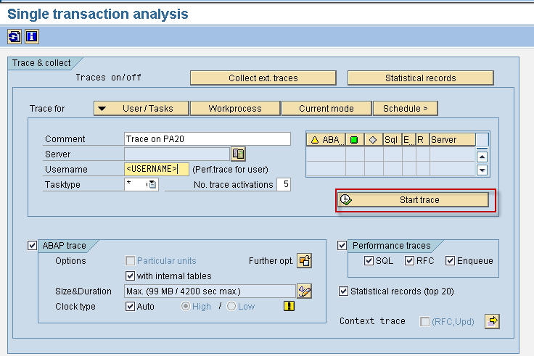Select the Current mode trace option
534x356 pixels.
pos(326,109)
